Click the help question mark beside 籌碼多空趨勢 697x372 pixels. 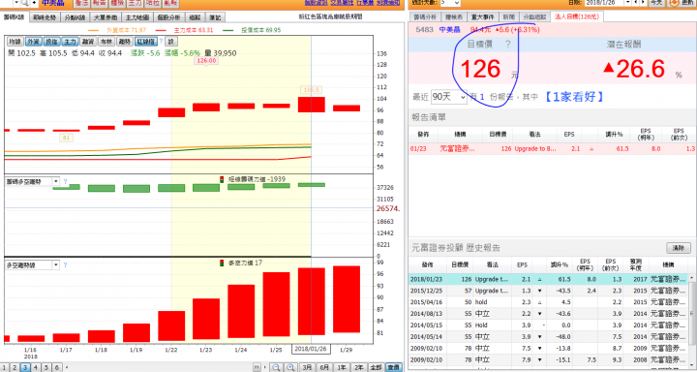pyautogui.click(x=65, y=181)
